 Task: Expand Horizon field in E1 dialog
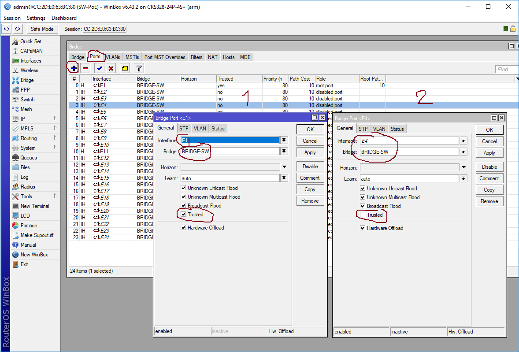(x=284, y=167)
